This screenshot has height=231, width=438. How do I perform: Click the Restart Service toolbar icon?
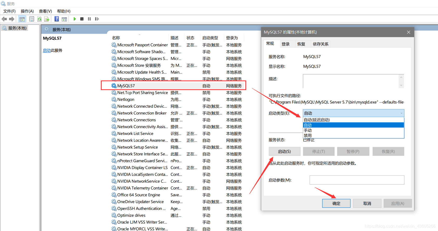point(97,19)
